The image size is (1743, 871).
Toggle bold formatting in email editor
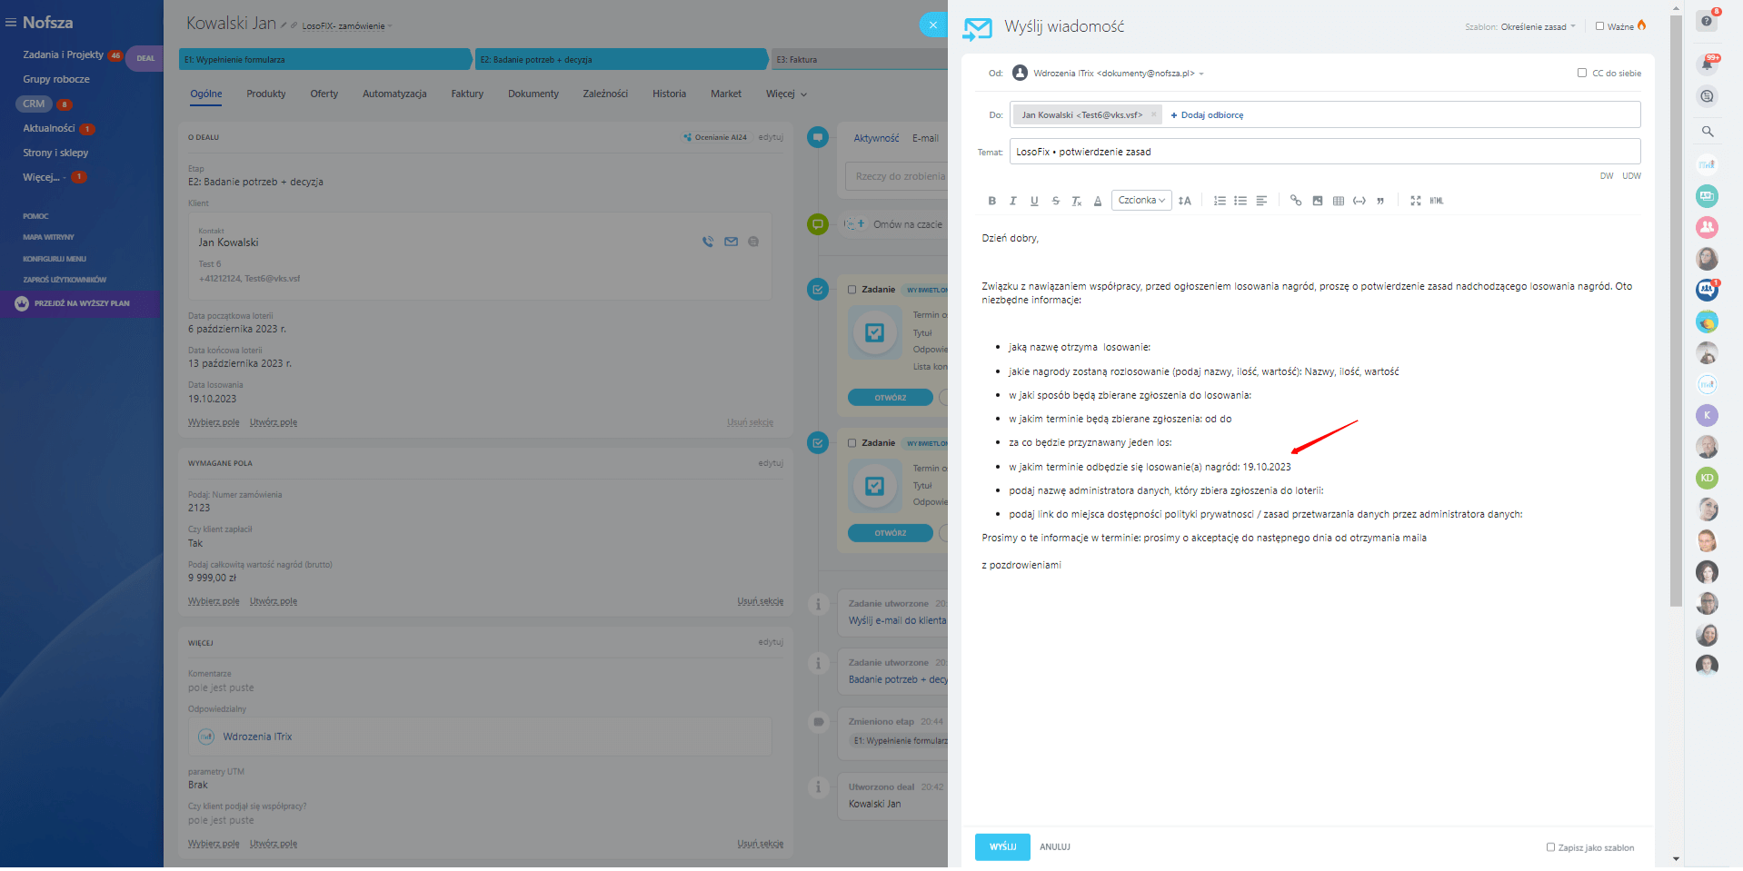(x=991, y=201)
